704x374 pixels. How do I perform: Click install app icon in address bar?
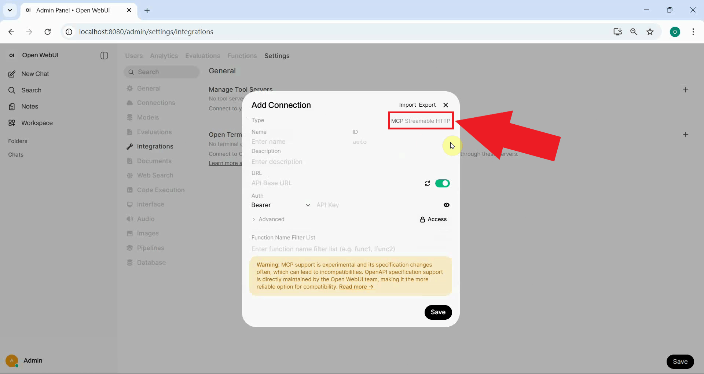617,32
